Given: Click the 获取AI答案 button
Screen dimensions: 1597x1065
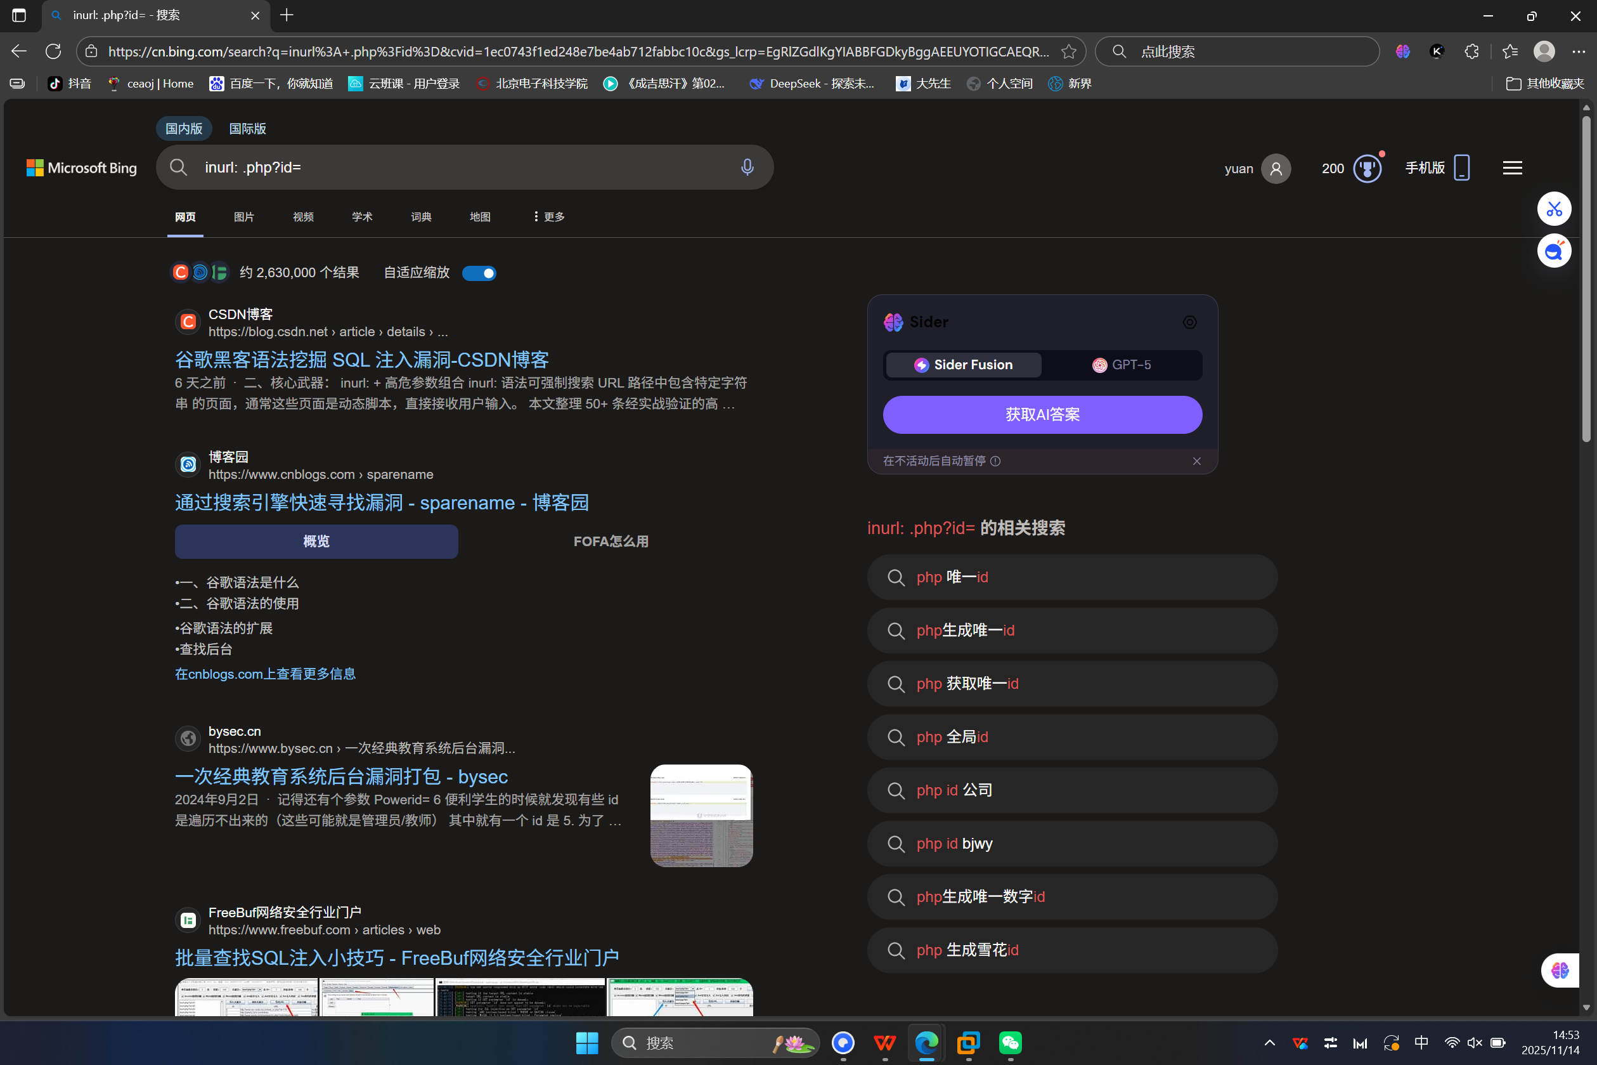Looking at the screenshot, I should (x=1042, y=414).
